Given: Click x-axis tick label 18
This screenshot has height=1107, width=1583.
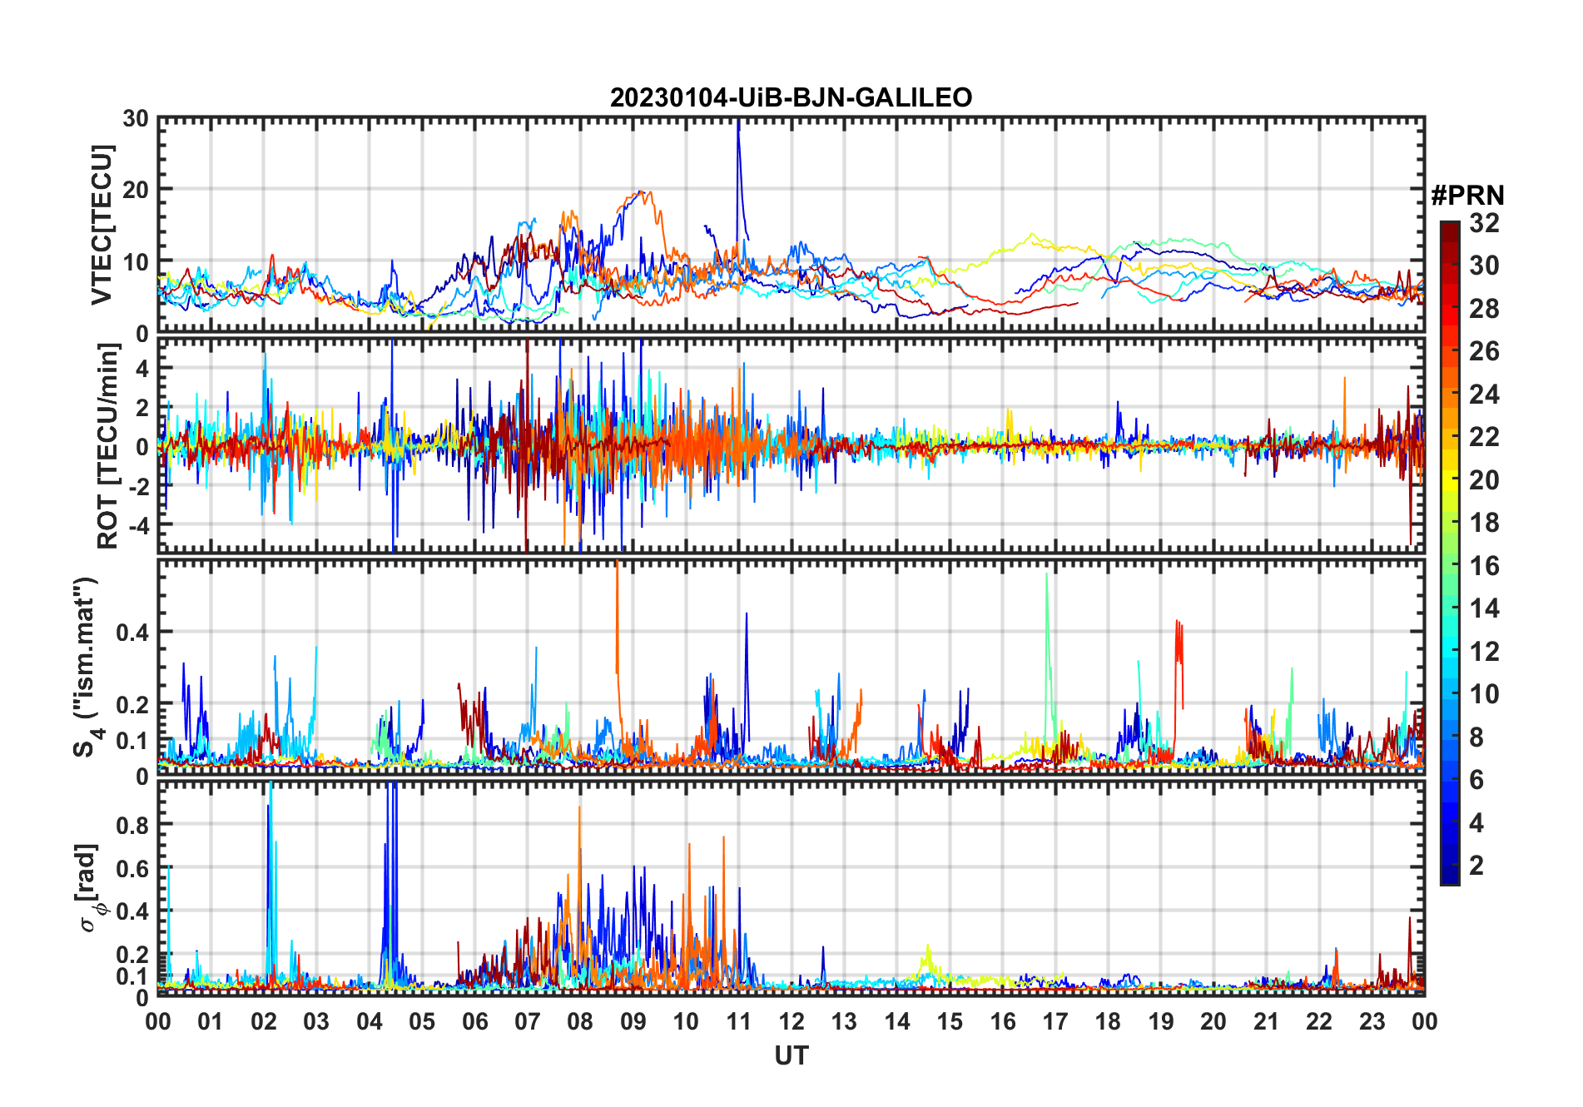Looking at the screenshot, I should (x=1108, y=1021).
